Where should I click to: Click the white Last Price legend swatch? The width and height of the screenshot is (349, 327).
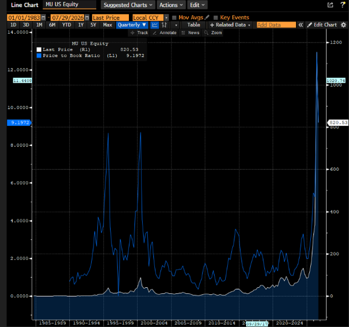39,50
